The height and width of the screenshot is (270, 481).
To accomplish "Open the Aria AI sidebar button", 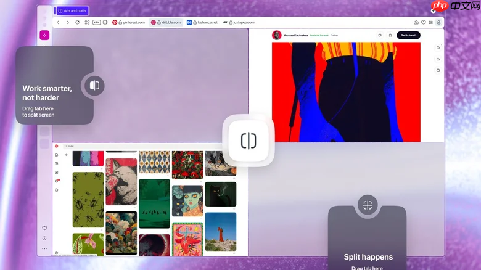I will (x=44, y=35).
